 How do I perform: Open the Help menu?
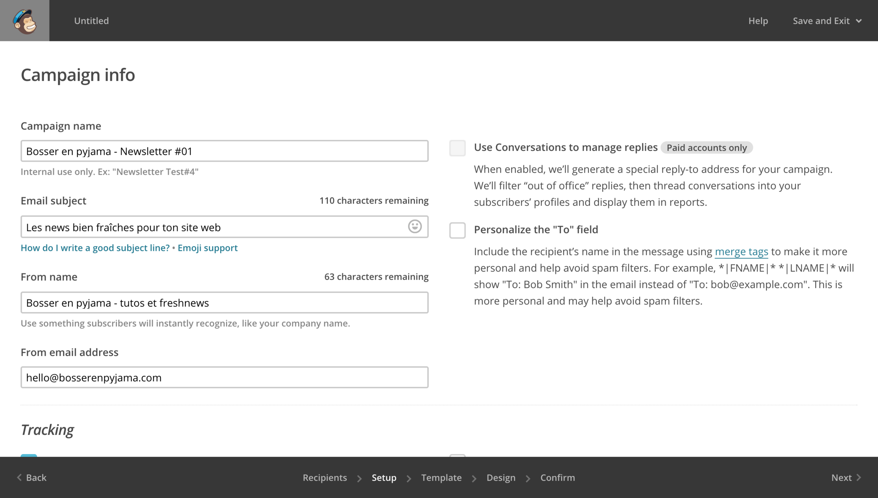(x=758, y=21)
